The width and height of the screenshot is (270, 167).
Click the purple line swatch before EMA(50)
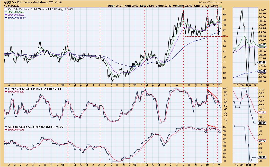[x=6, y=15]
